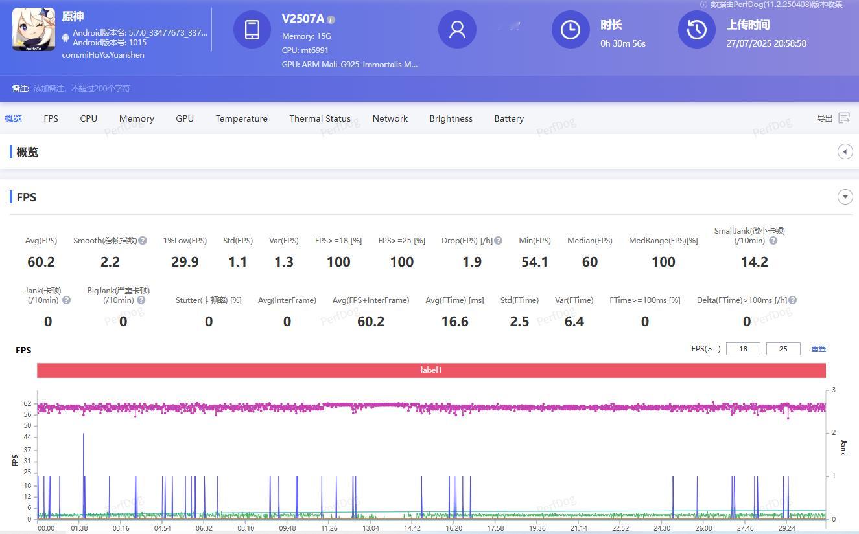Click the 01:38 time tick on chart

(80, 528)
